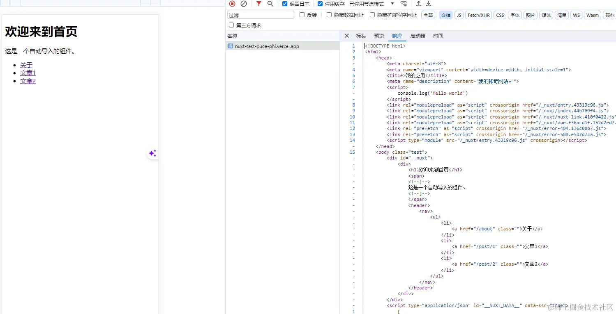Enable 隐藏扩展程序网址 checkbox
Viewport: 616px width, 314px height.
tap(372, 15)
